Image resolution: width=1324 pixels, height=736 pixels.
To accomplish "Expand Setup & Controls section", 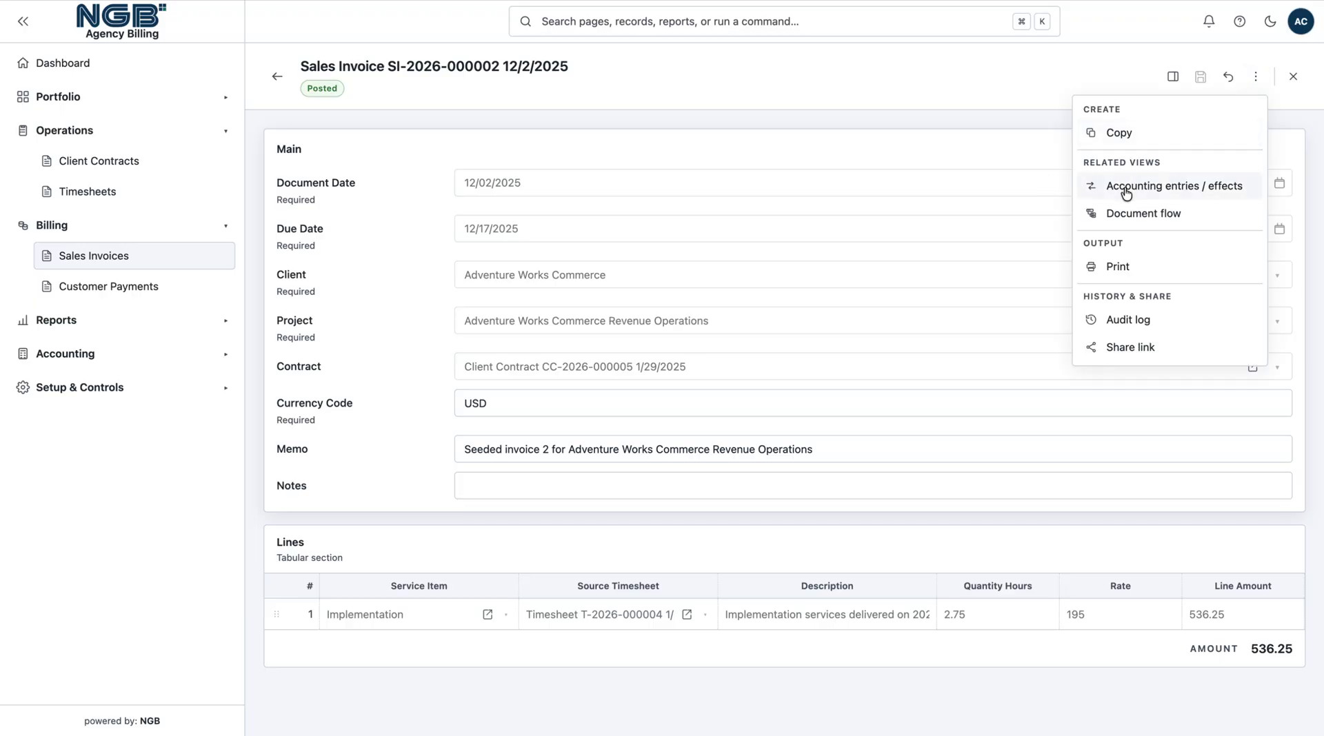I will click(123, 388).
